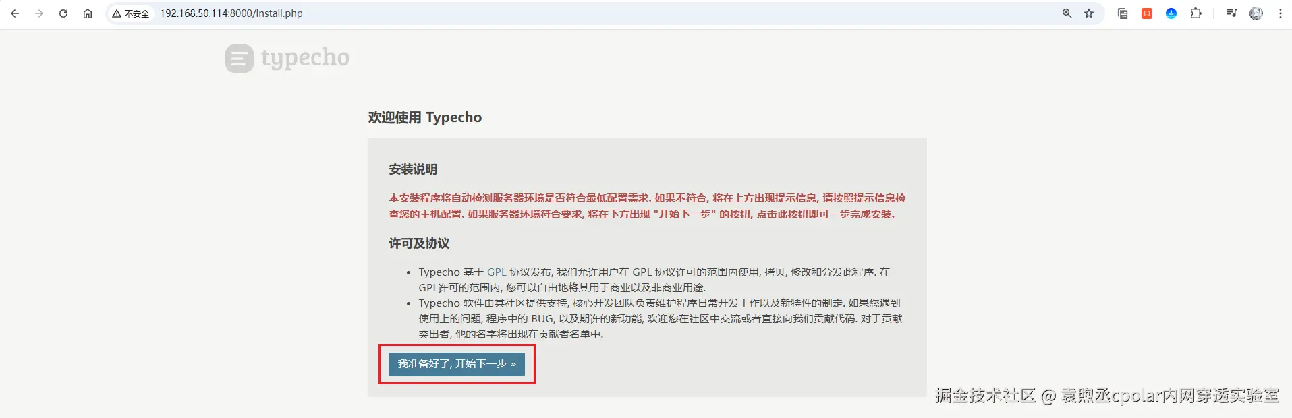
Task: Follow the GPL license link
Action: point(497,272)
